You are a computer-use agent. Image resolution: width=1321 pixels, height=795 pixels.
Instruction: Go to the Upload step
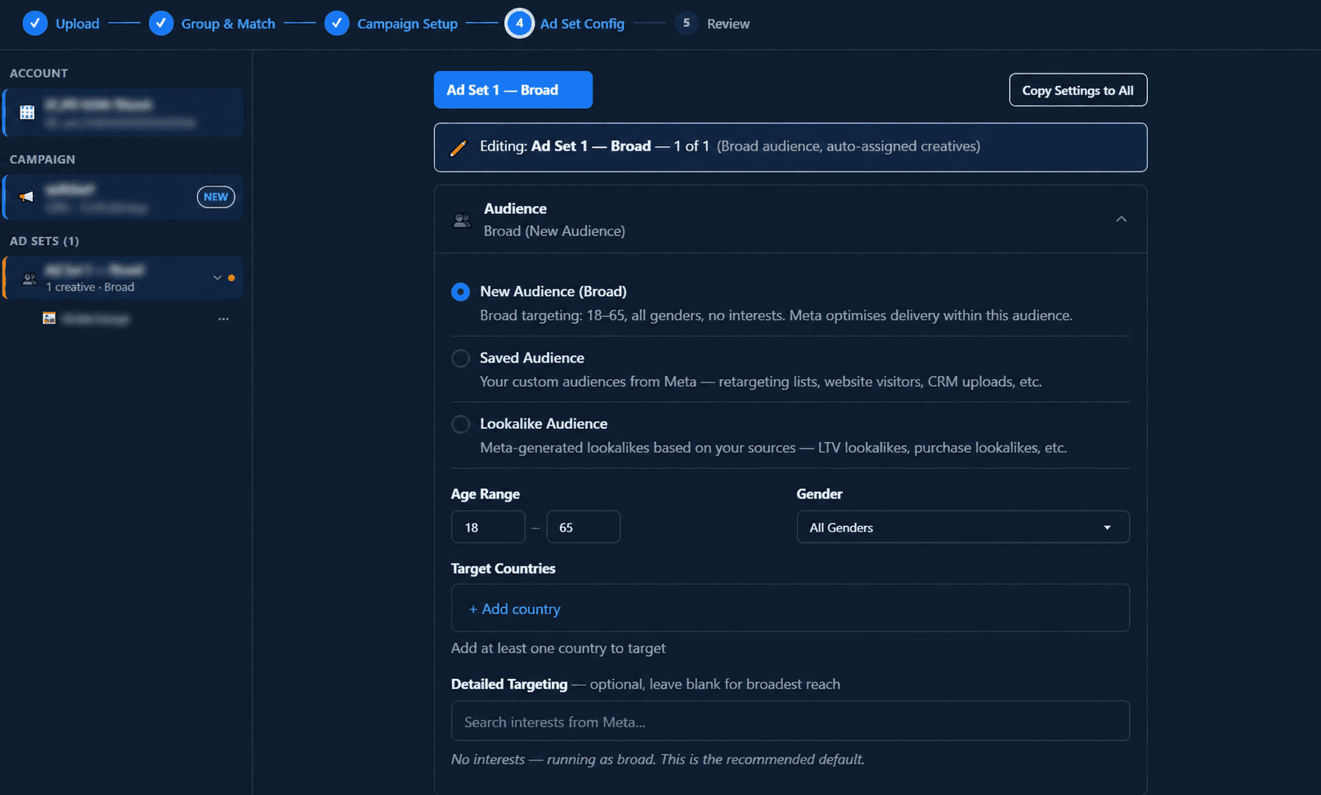[78, 24]
